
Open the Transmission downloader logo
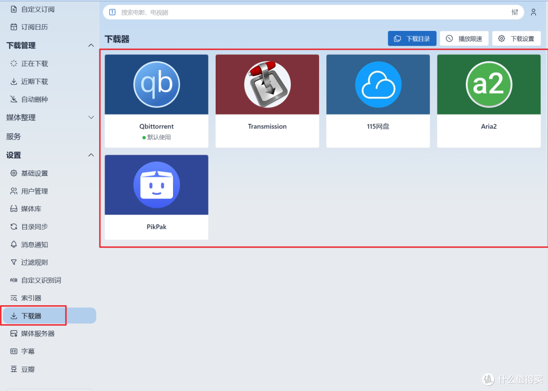click(267, 84)
